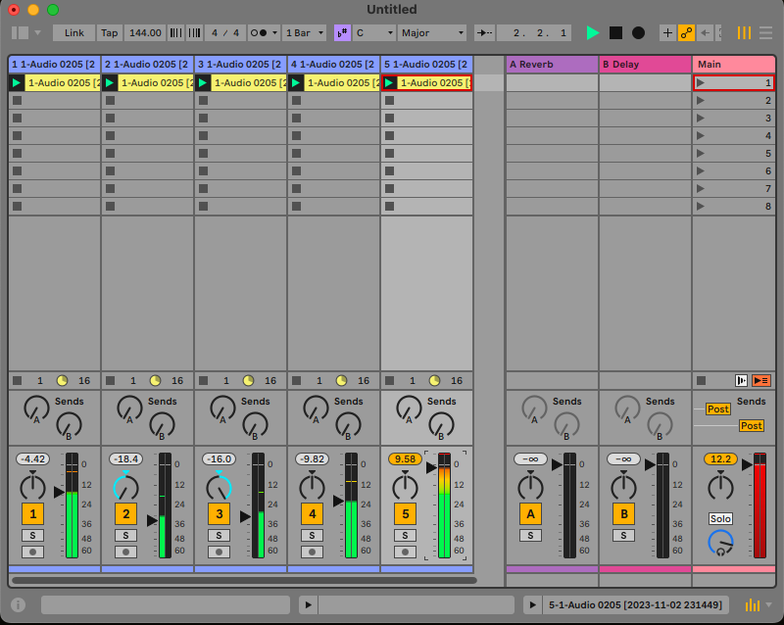Open the Major scale dropdown
This screenshot has height=625, width=784.
[432, 32]
